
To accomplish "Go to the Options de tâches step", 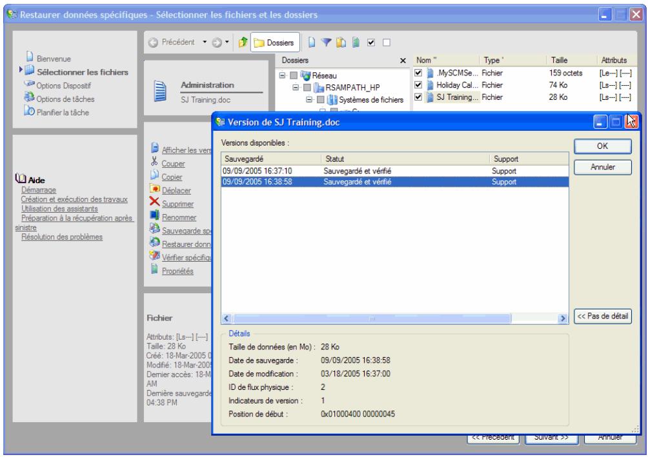I will [x=65, y=99].
